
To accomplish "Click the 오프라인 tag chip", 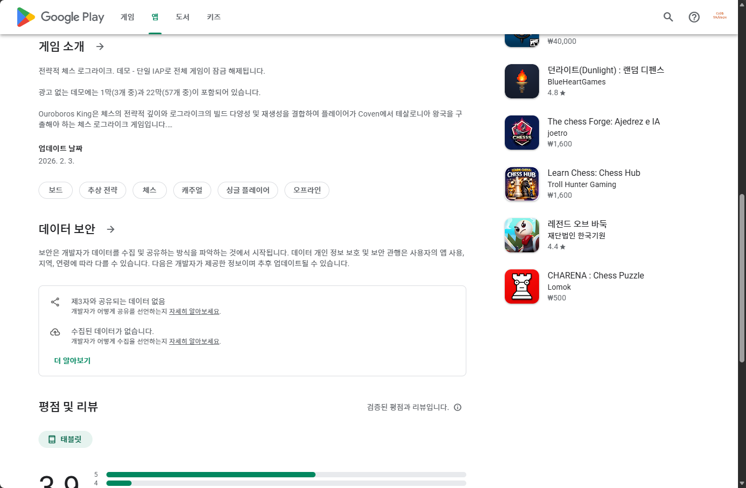I will pyautogui.click(x=307, y=190).
